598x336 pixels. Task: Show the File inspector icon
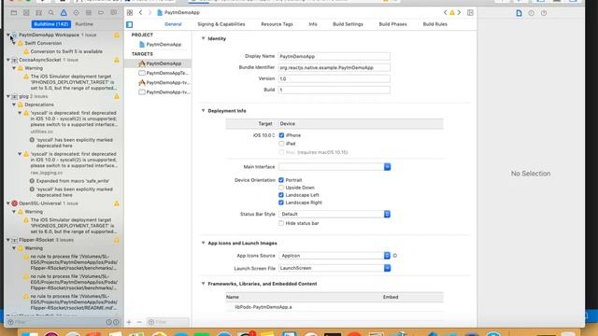click(520, 13)
